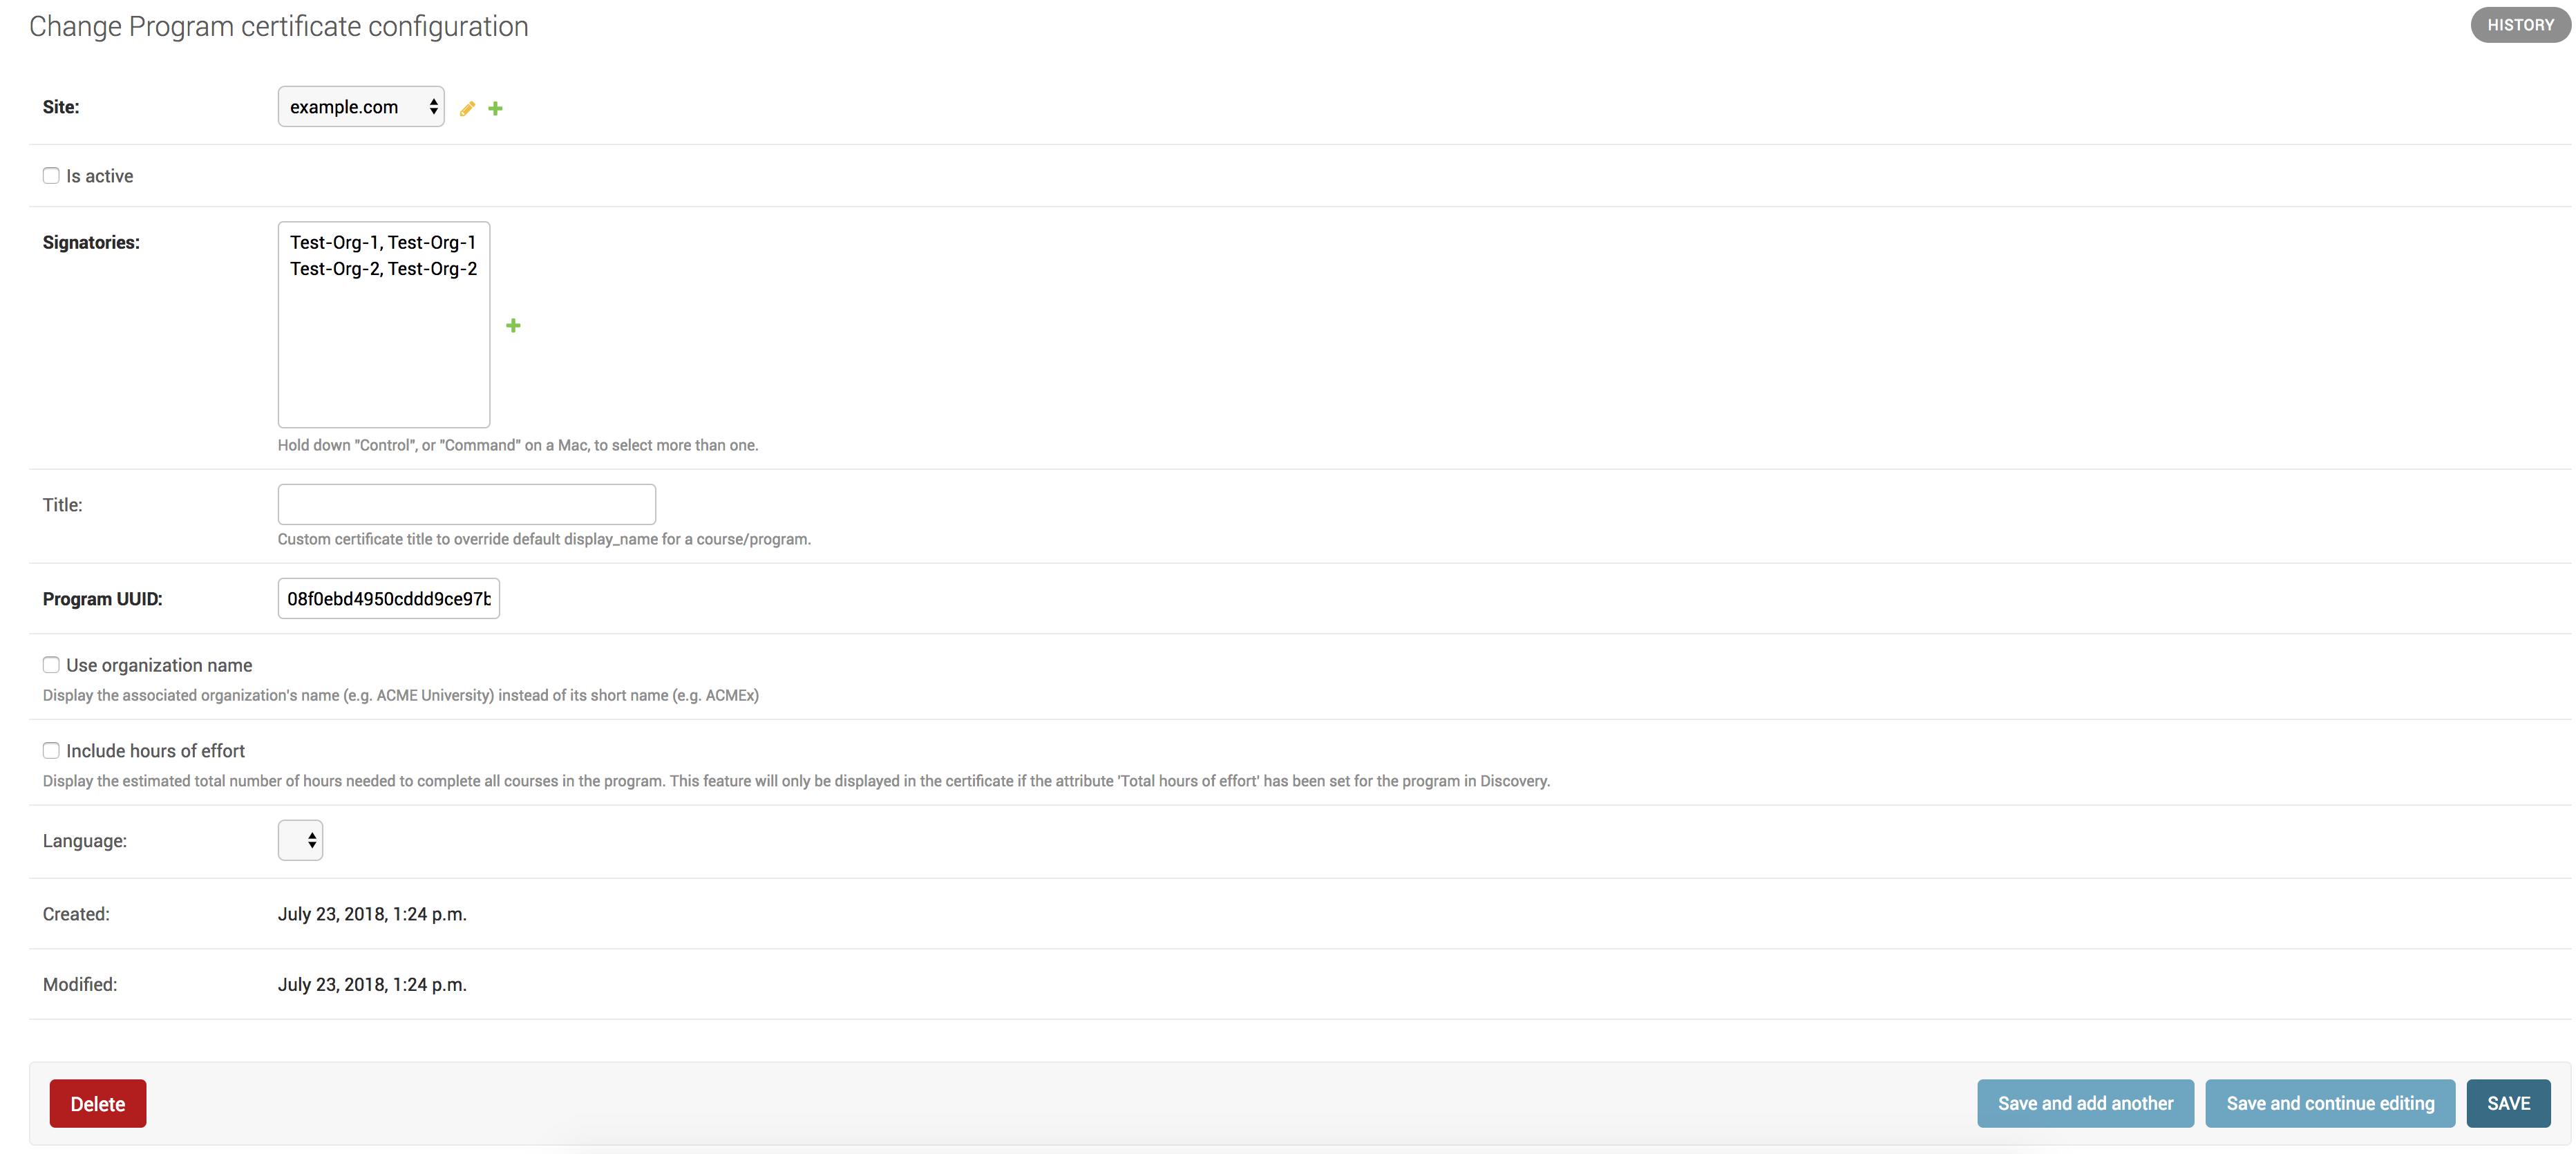The height and width of the screenshot is (1154, 2576).
Task: Check Use organization name option
Action: [x=51, y=665]
